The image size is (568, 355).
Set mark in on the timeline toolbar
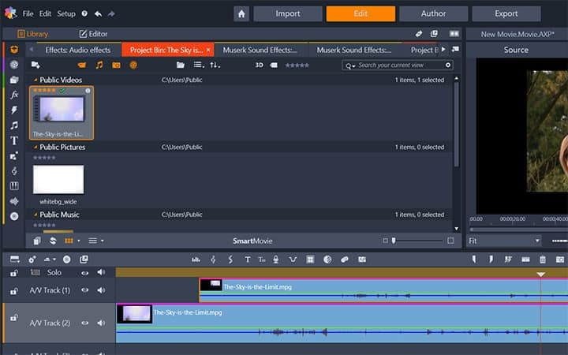(474, 259)
